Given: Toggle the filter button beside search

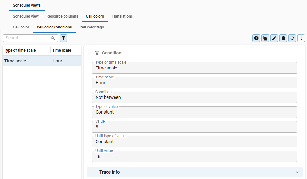Looking at the screenshot, I should (64, 38).
